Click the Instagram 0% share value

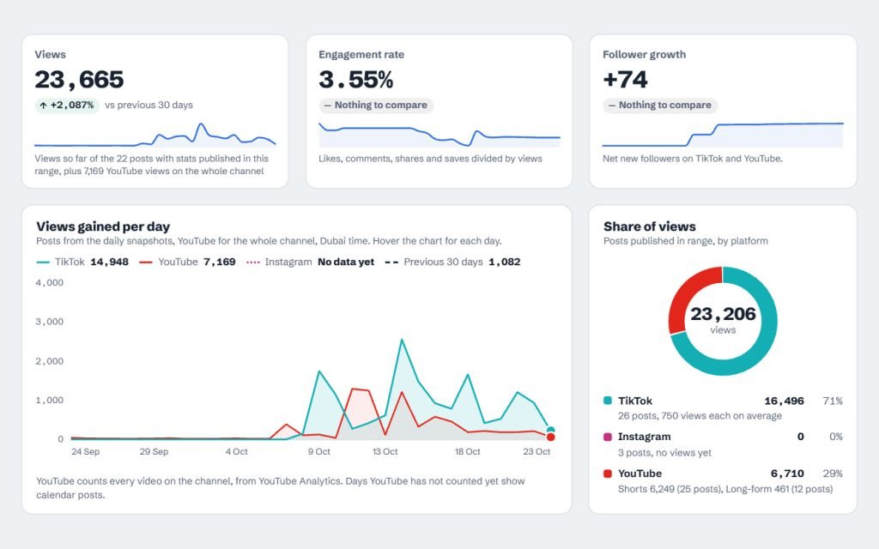(836, 437)
